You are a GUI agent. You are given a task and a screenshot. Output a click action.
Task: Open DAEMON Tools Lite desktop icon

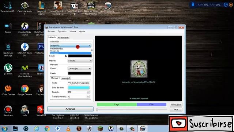coord(25,50)
